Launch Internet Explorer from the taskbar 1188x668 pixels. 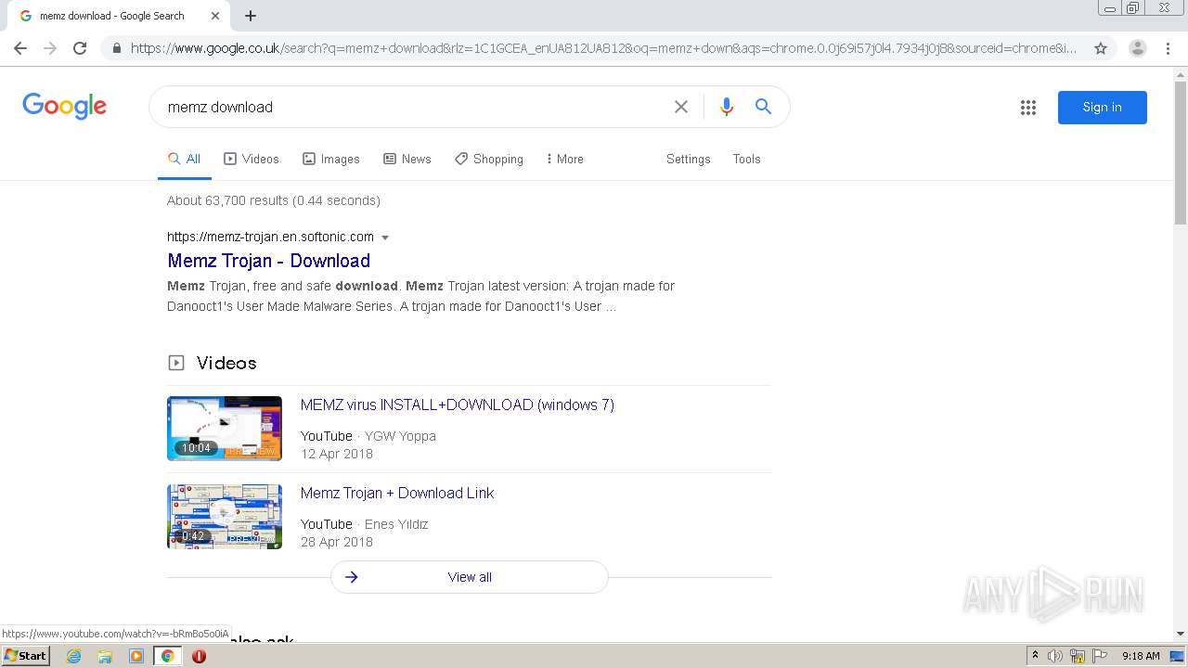click(74, 656)
